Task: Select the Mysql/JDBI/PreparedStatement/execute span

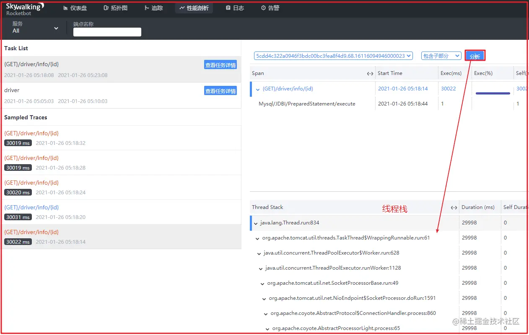Action: [x=307, y=103]
